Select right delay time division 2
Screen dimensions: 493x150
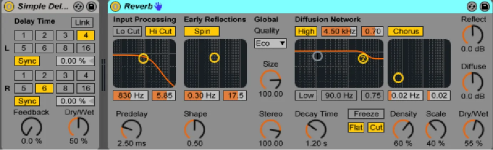coord(44,75)
